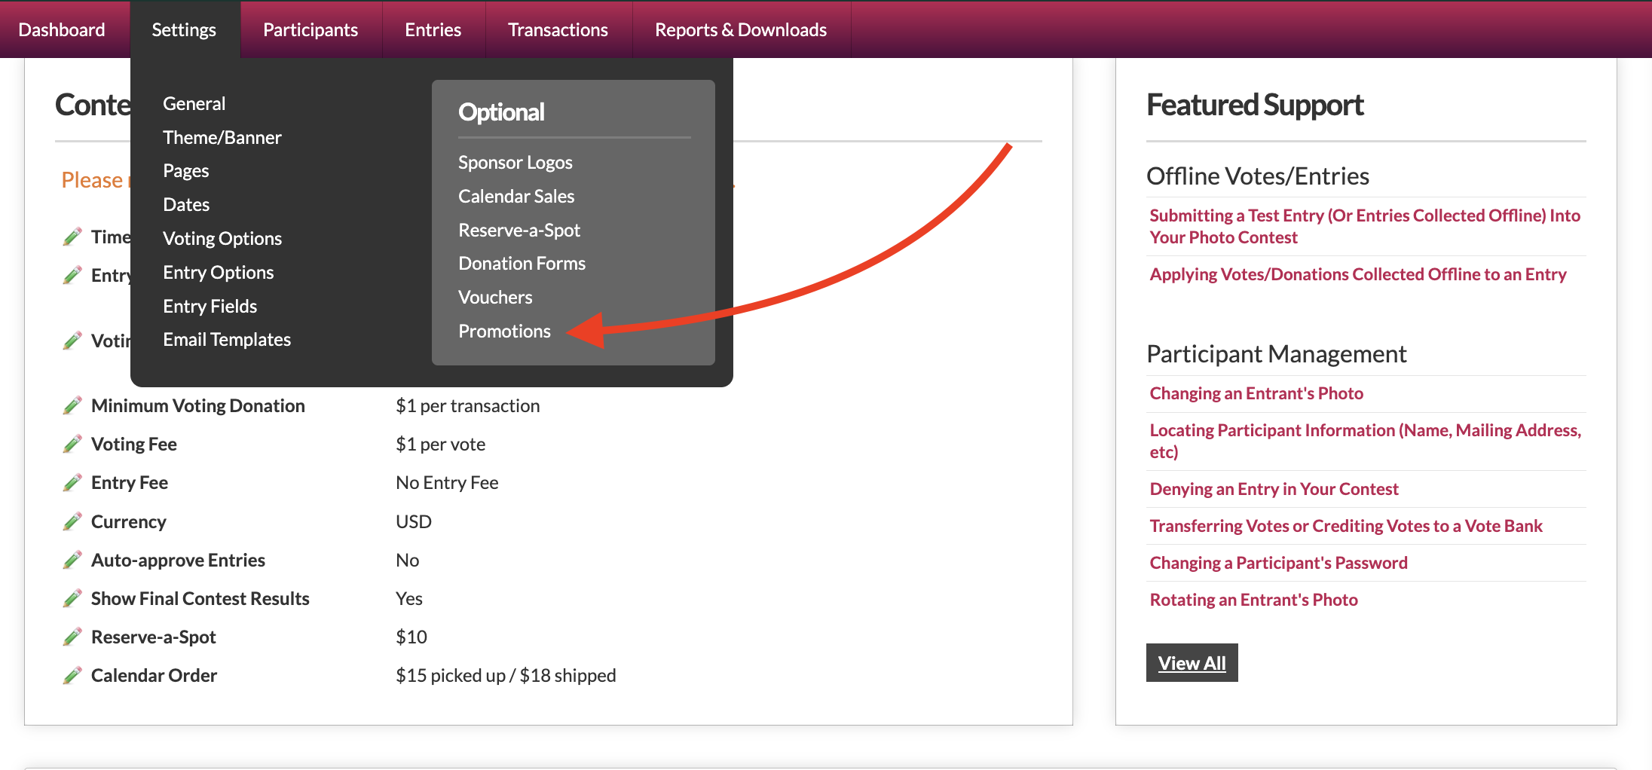Click the Currency edit pencil icon
The image size is (1652, 770).
tap(72, 522)
